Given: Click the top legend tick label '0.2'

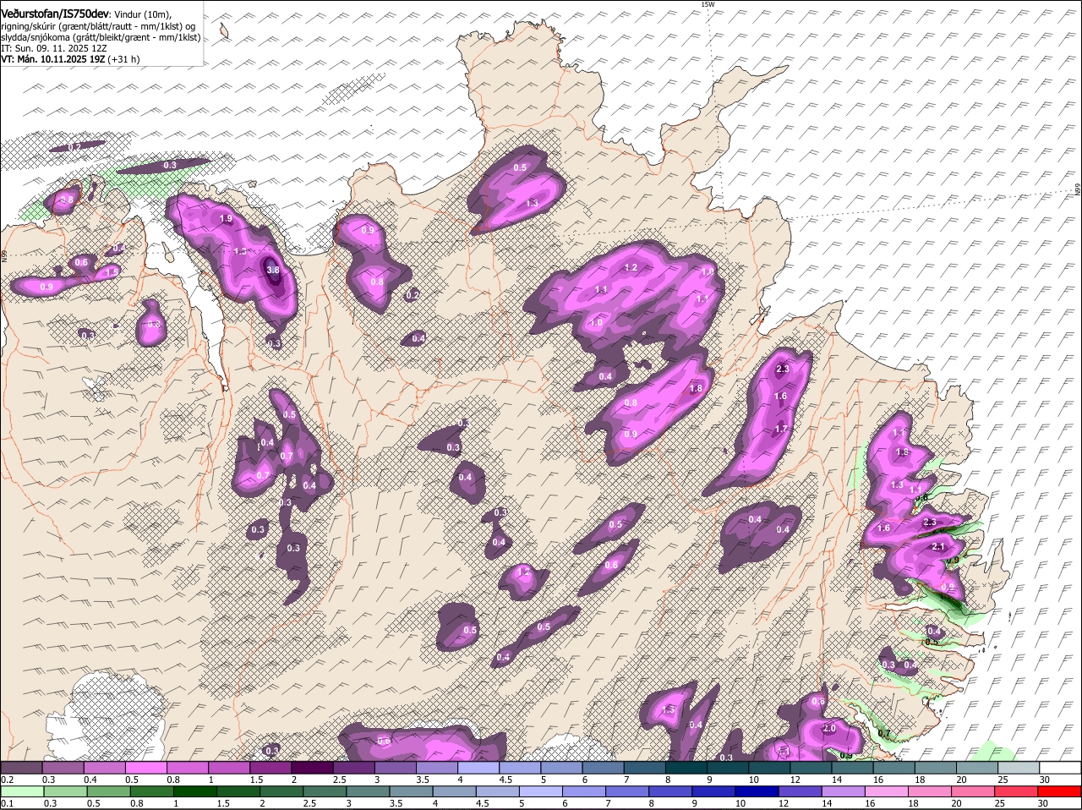Looking at the screenshot, I should 7,779.
